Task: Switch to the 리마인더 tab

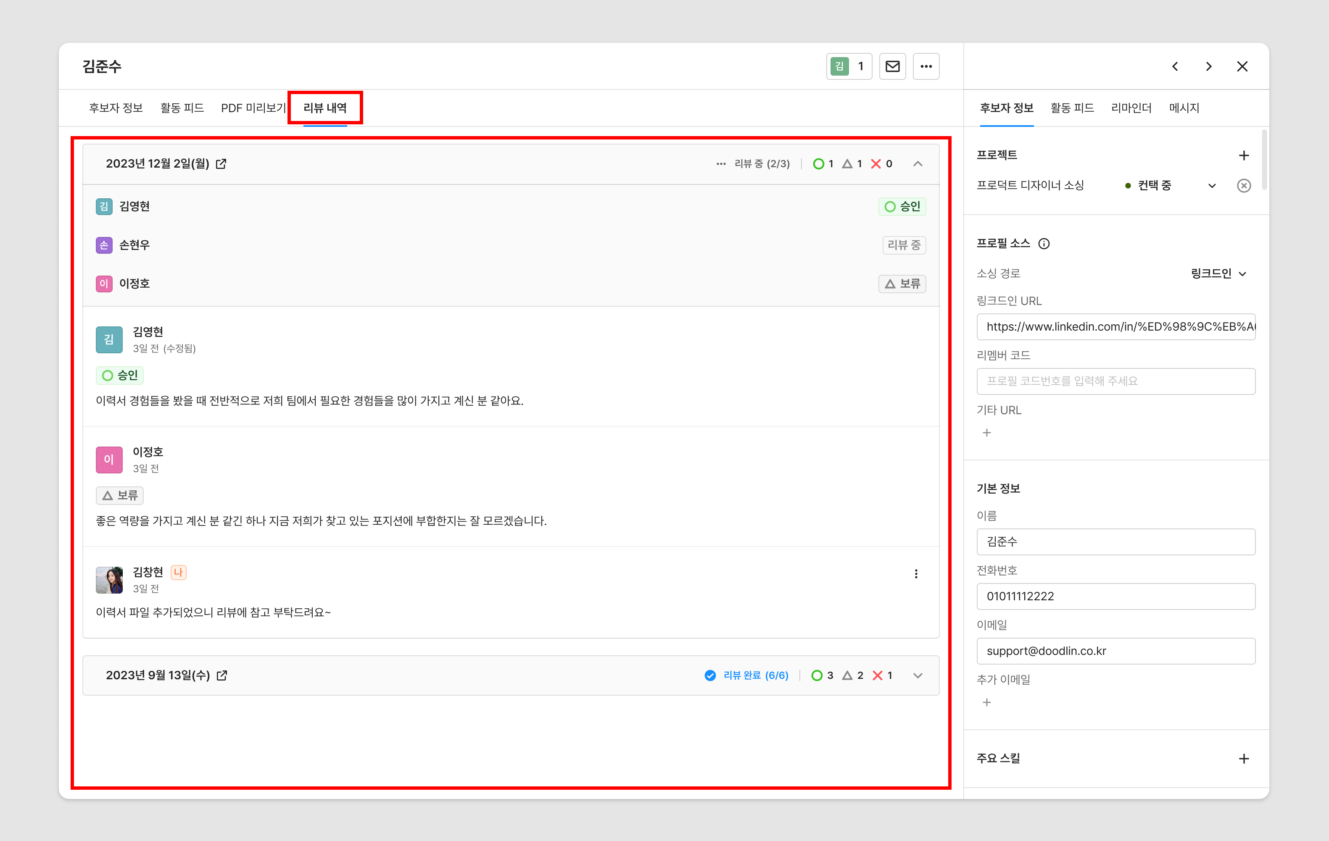Action: coord(1131,108)
